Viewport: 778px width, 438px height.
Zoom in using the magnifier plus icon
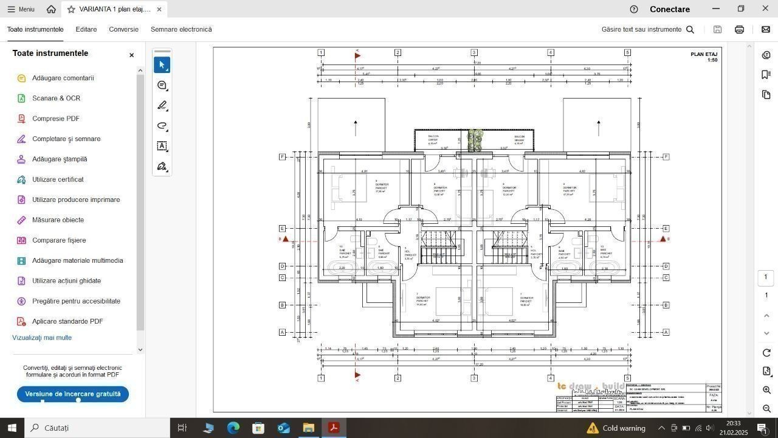[x=766, y=390]
